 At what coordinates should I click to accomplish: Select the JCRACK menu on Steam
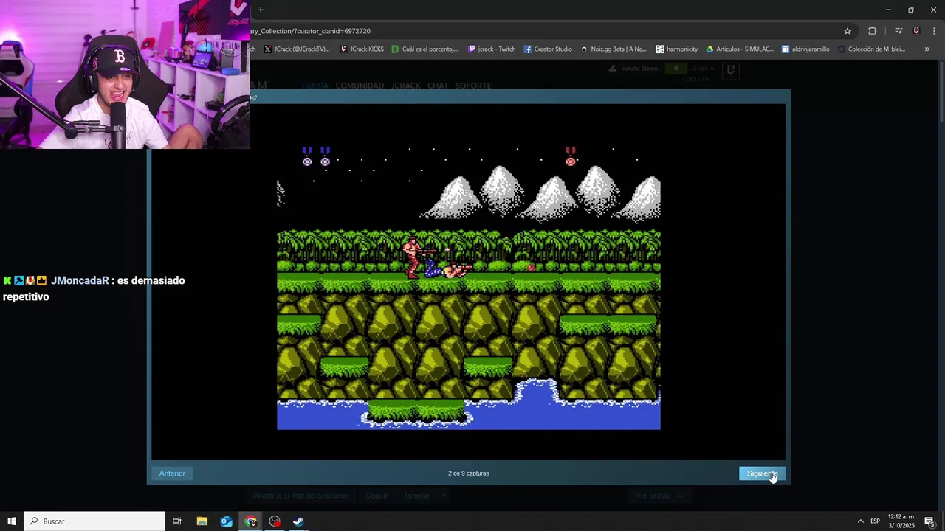point(405,86)
